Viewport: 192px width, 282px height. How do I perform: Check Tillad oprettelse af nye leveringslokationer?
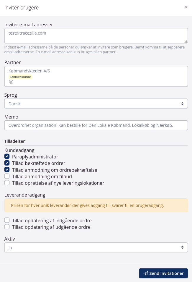tap(7, 183)
